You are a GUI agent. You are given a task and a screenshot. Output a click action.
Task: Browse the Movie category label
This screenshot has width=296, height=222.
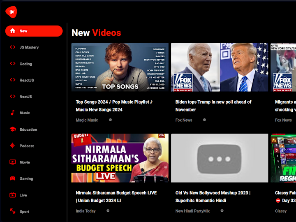point(25,162)
